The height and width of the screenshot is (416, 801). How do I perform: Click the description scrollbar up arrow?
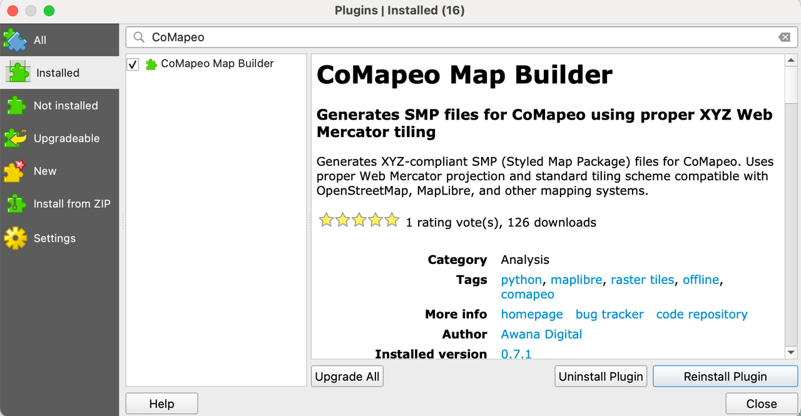click(791, 60)
